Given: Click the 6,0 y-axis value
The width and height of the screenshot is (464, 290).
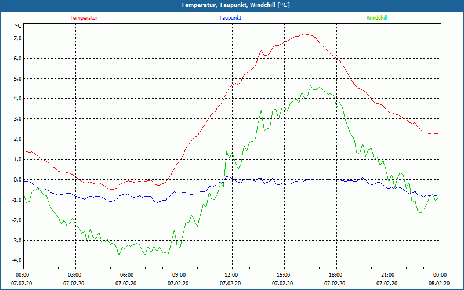Looking at the screenshot, I should coord(18,59).
